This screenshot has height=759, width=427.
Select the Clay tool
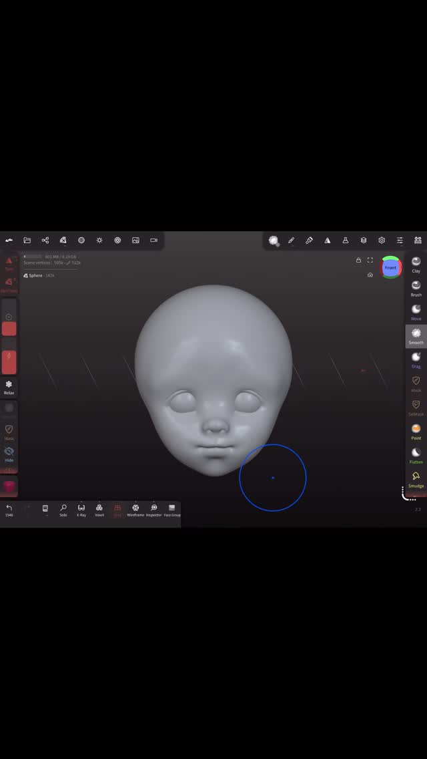(x=416, y=265)
